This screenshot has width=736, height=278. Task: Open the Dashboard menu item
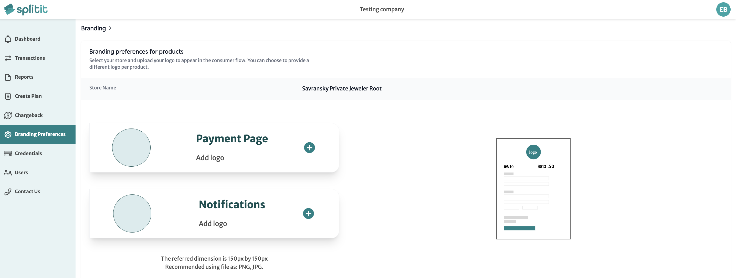[x=38, y=39]
